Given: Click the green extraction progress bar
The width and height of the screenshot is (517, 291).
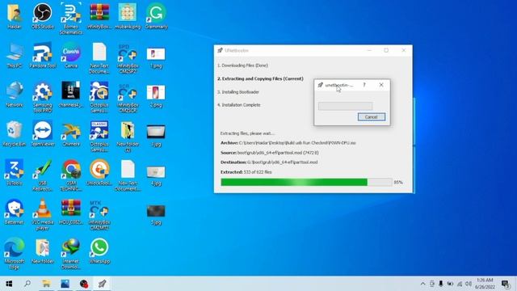Looking at the screenshot, I should click(x=306, y=182).
